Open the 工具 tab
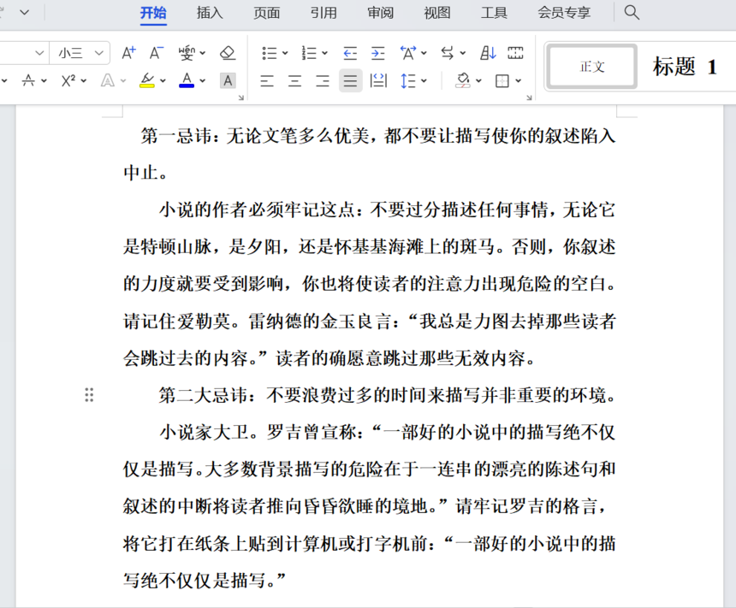Image resolution: width=736 pixels, height=608 pixels. [495, 13]
